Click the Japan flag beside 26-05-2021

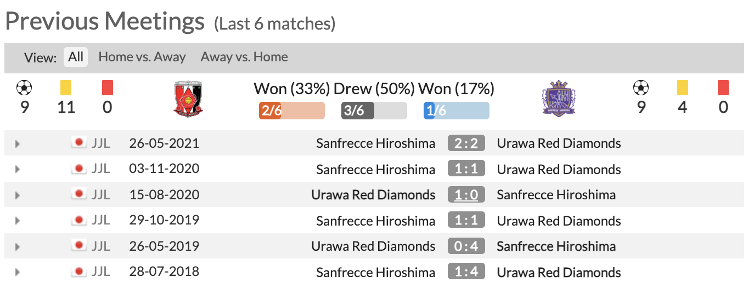tap(80, 143)
